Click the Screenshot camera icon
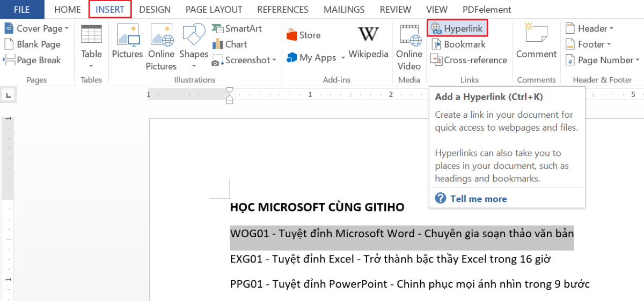644x301 pixels. coord(217,60)
